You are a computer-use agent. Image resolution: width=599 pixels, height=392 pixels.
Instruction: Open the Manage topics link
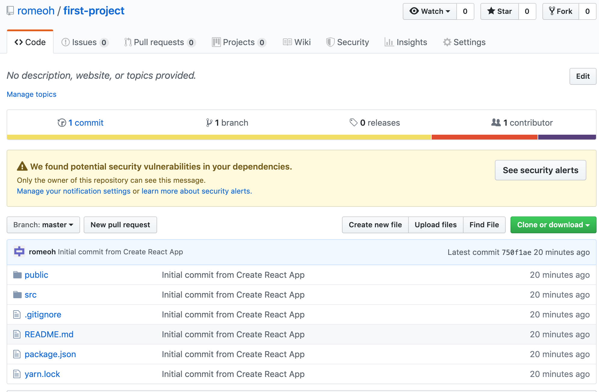pos(32,94)
